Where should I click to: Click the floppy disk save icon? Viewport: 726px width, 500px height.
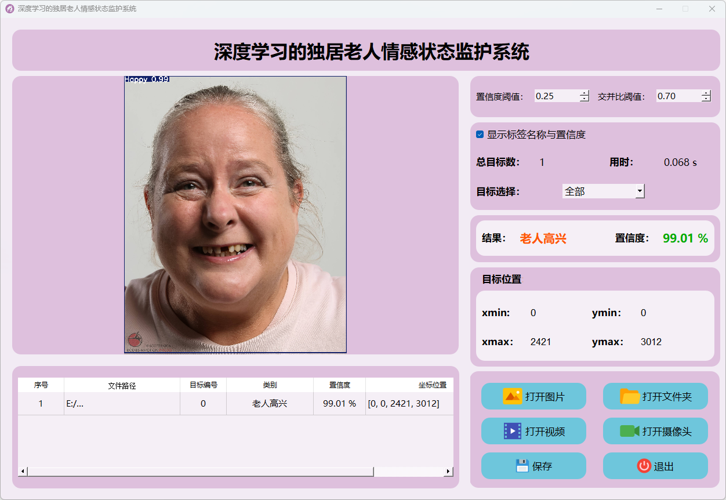[522, 466]
